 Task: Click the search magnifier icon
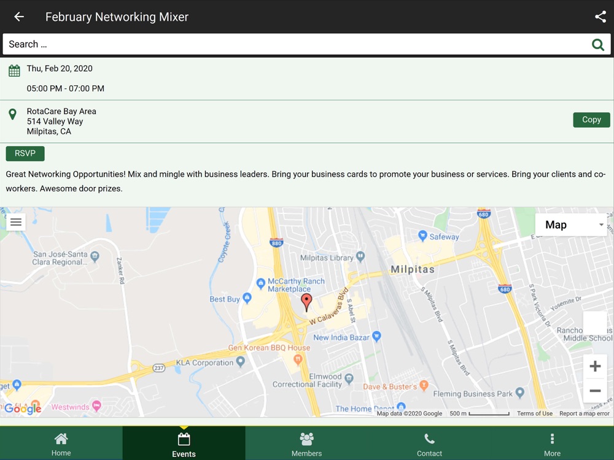point(598,45)
